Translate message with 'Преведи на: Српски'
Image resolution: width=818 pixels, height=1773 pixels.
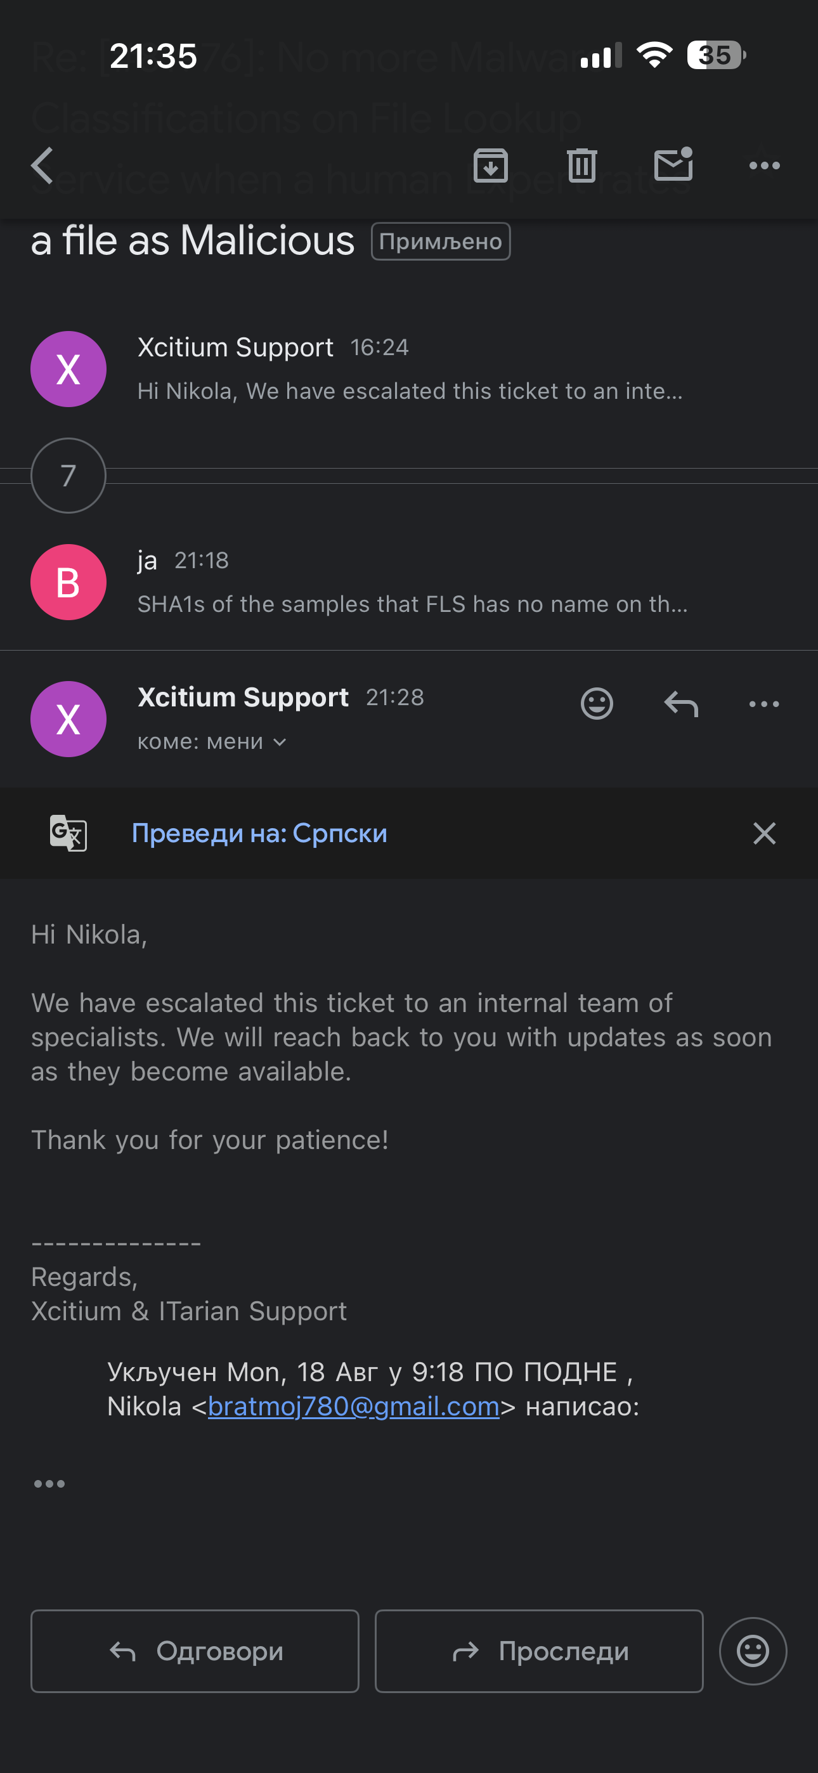pyautogui.click(x=259, y=833)
